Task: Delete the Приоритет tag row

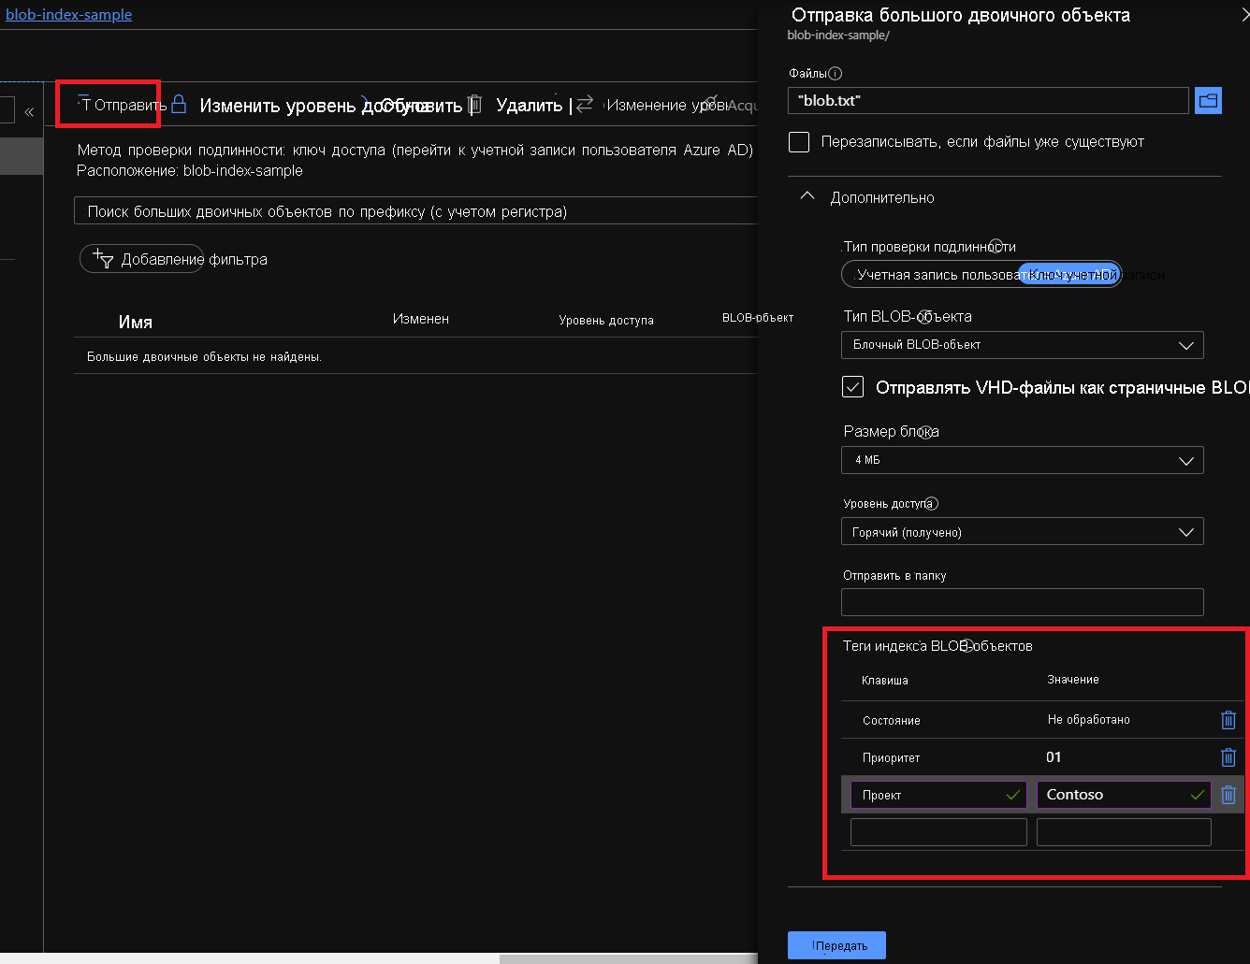Action: pyautogui.click(x=1228, y=757)
